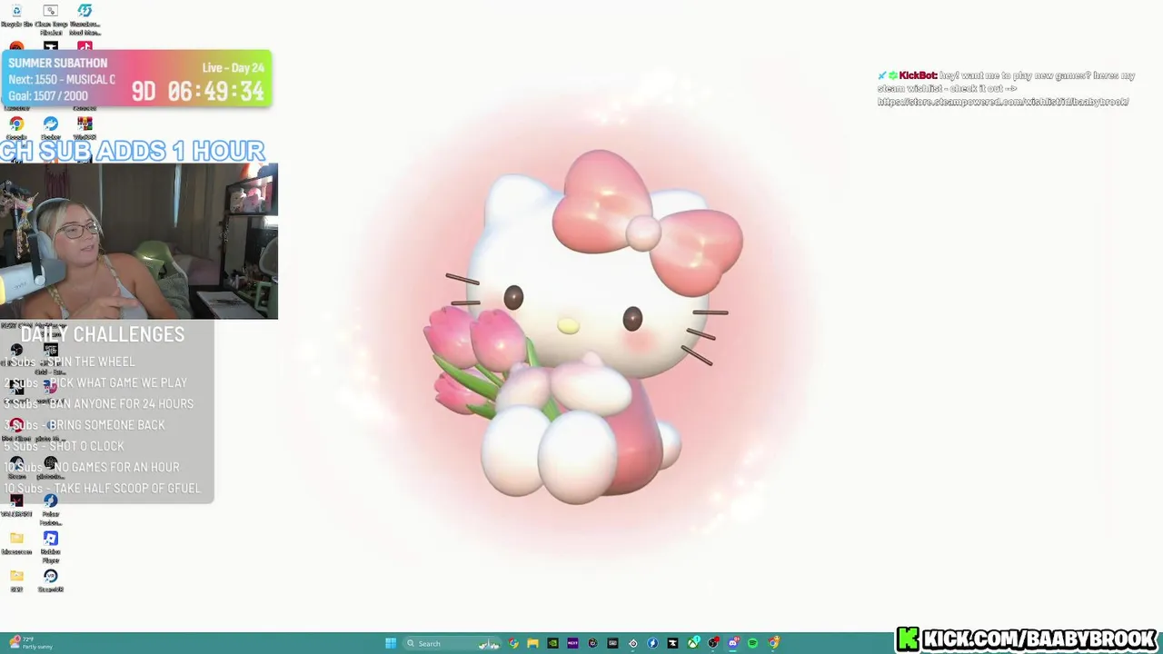Select the Pulsar Fusion desktop shortcut
This screenshot has height=654, width=1163.
coord(51,510)
